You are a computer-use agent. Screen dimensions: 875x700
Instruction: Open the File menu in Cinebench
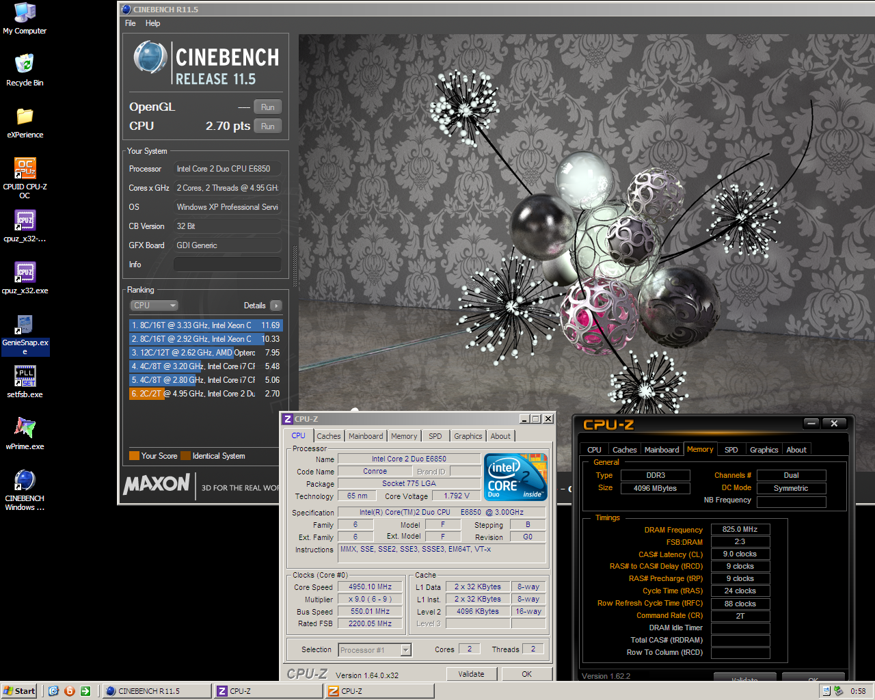coord(131,23)
